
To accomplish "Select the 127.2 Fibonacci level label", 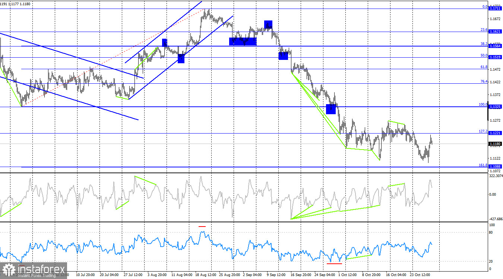I will tap(483, 131).
